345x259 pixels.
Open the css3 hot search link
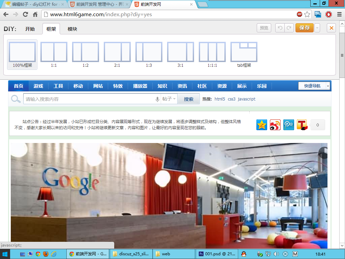pos(231,99)
